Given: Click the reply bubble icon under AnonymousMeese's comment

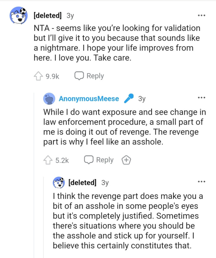Looking at the screenshot, I should point(89,160).
